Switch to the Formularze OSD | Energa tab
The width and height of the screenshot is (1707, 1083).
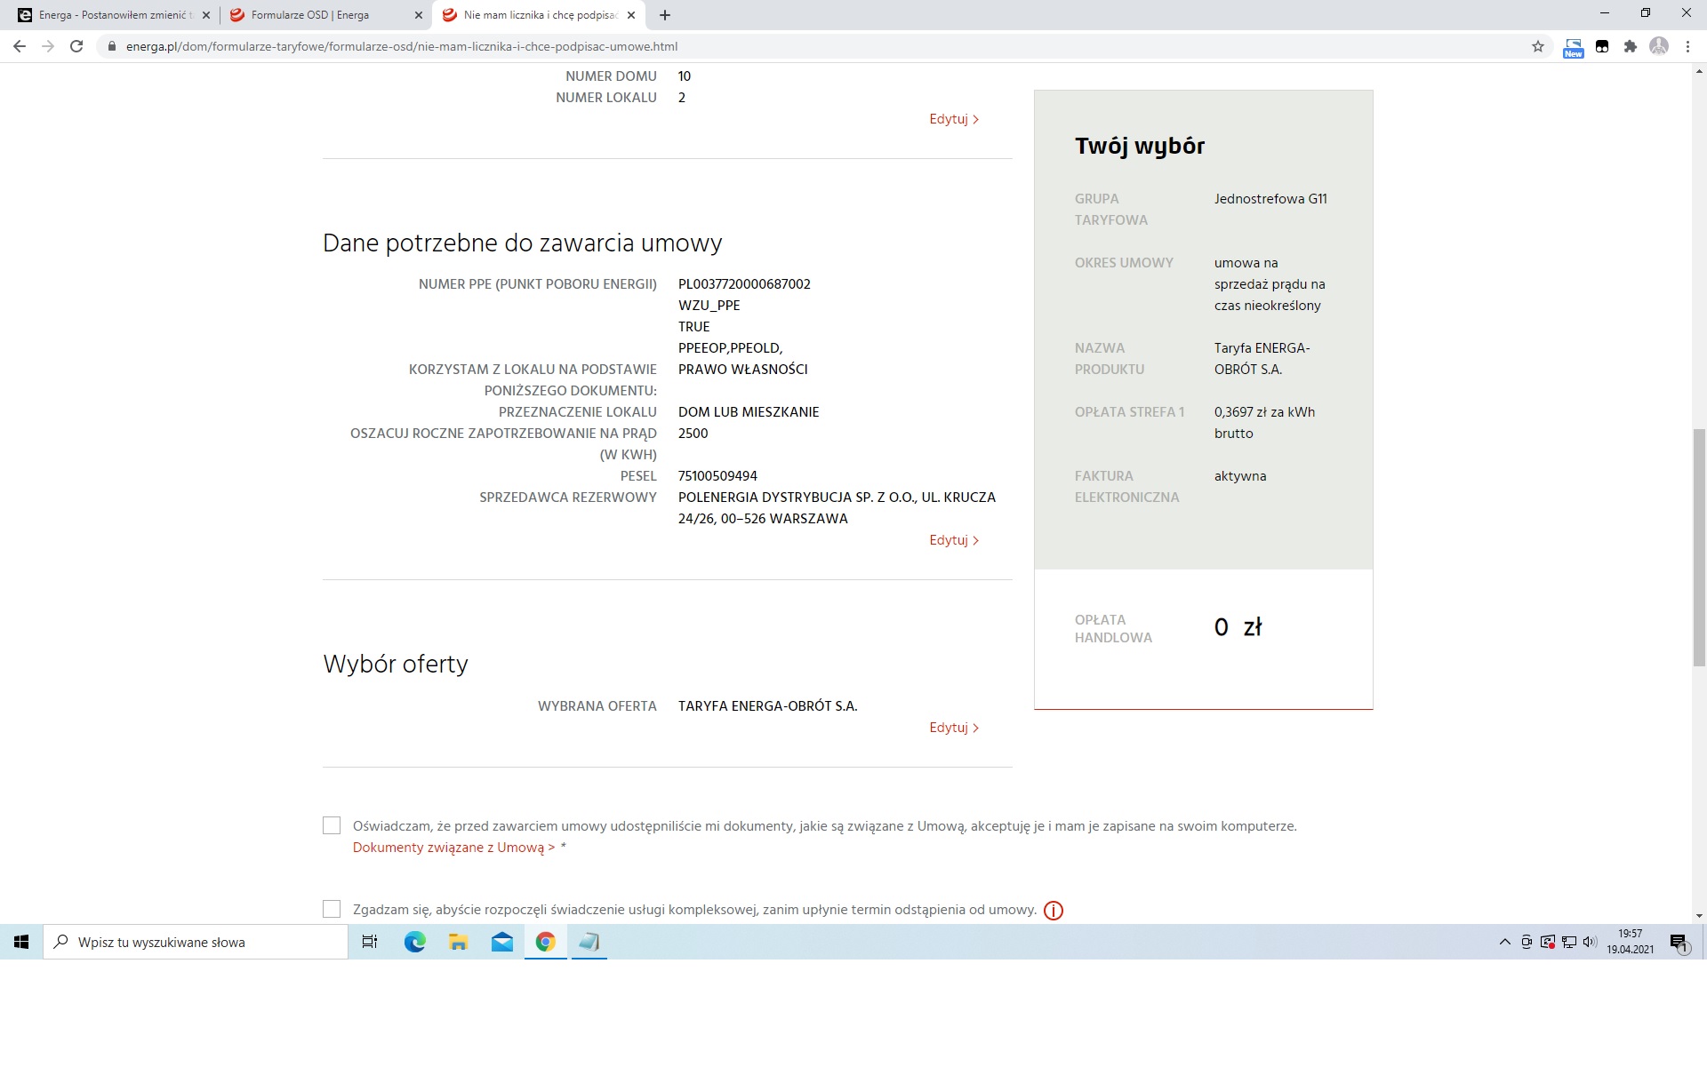click(x=324, y=15)
